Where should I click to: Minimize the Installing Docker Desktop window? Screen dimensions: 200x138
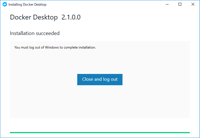(167, 4)
